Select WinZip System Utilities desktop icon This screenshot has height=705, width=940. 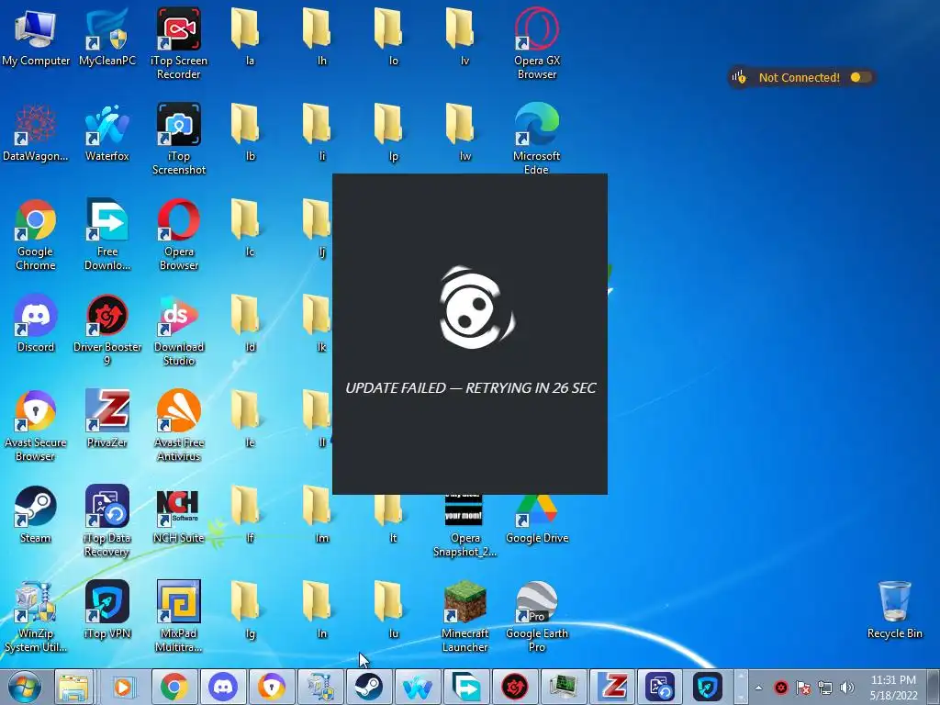point(36,616)
